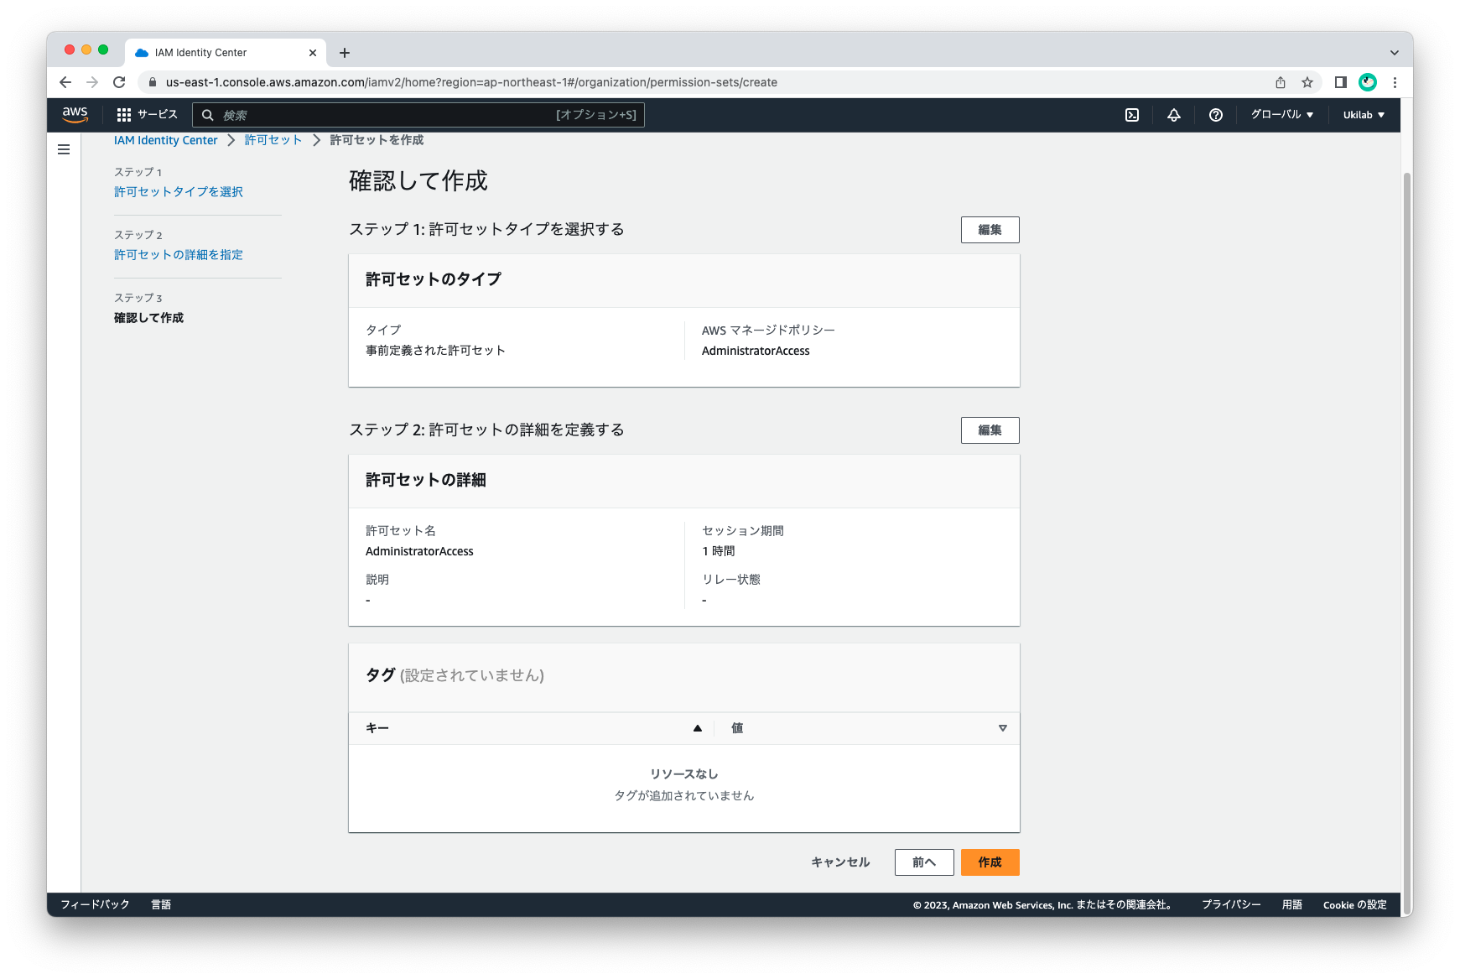Launch the CloudShell icon
This screenshot has height=979, width=1460.
click(1132, 115)
